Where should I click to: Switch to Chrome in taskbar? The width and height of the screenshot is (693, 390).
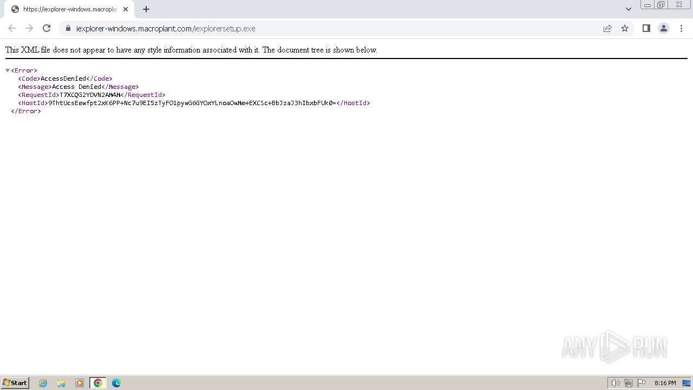point(98,383)
